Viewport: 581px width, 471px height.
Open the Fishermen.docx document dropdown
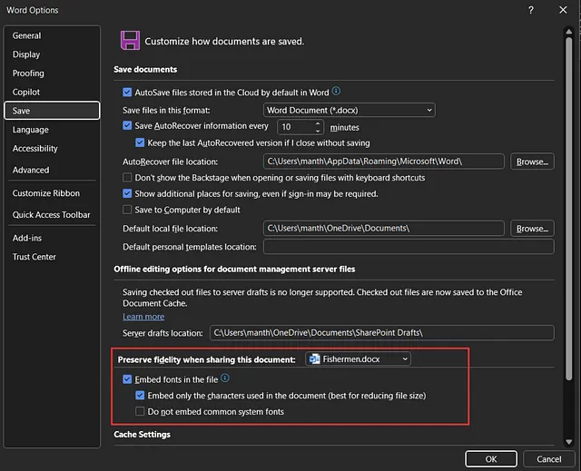click(x=358, y=358)
